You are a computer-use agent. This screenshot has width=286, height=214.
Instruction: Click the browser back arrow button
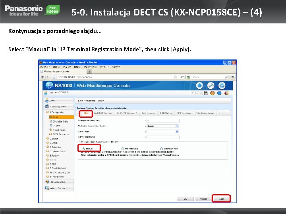tap(43, 77)
